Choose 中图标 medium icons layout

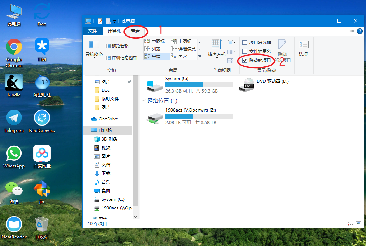[x=155, y=42]
